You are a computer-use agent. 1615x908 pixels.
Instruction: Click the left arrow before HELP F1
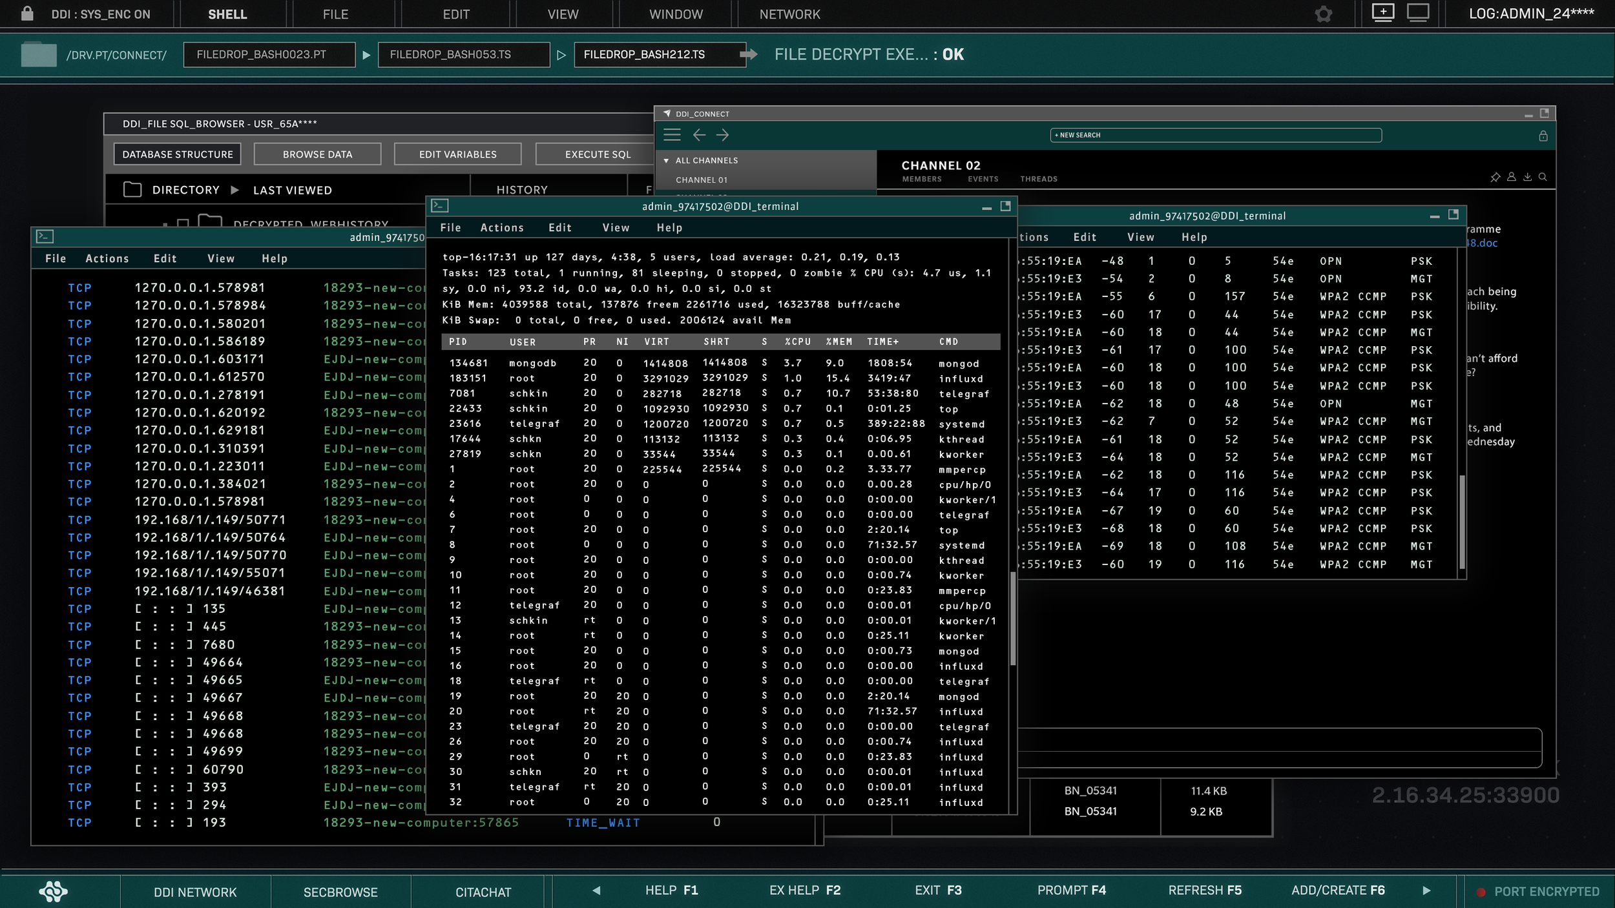(x=596, y=891)
